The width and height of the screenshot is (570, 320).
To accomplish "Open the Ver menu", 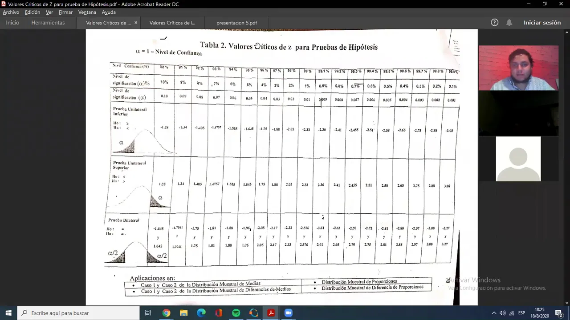I will click(x=49, y=12).
